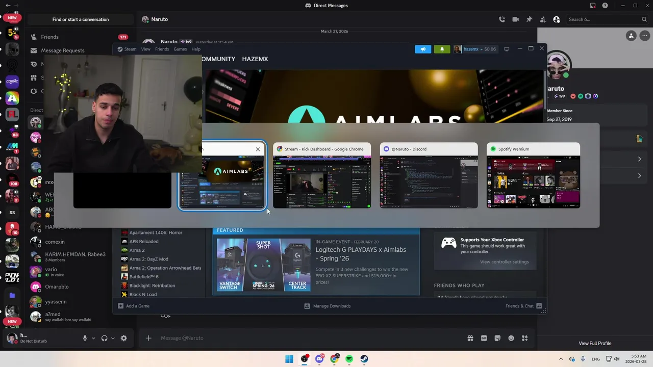
Task: Click the plus attachment button by message box
Action: [x=148, y=338]
